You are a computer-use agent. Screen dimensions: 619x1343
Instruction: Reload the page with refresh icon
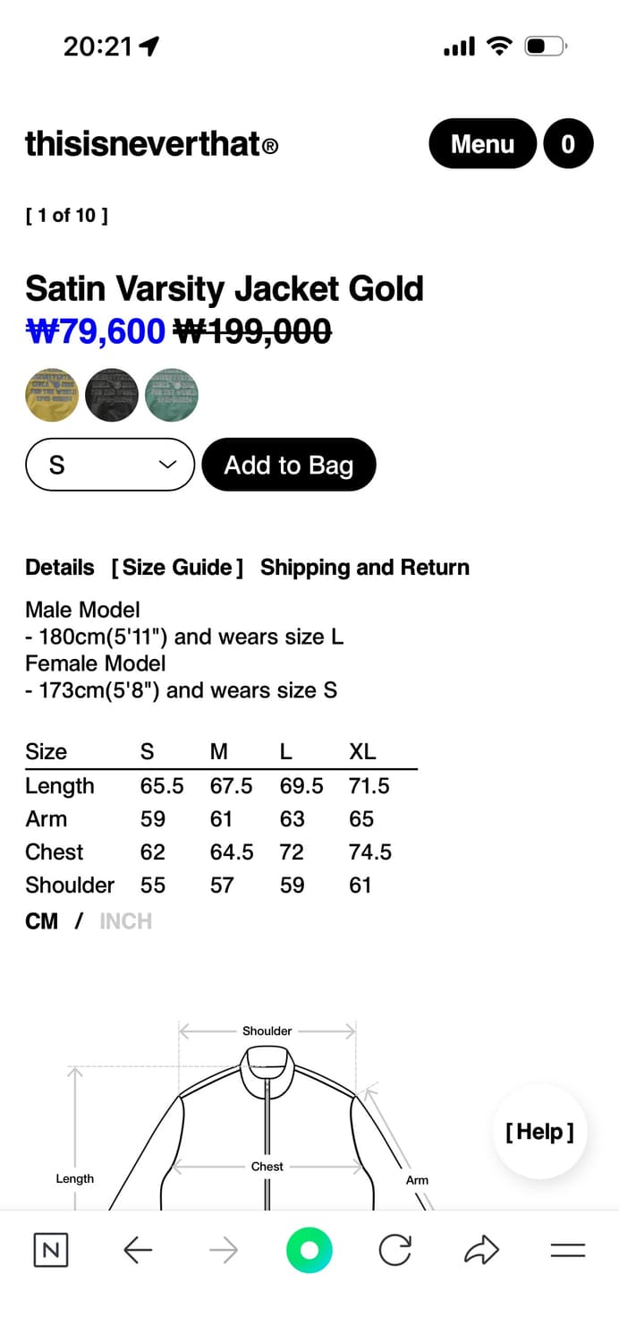(394, 1250)
